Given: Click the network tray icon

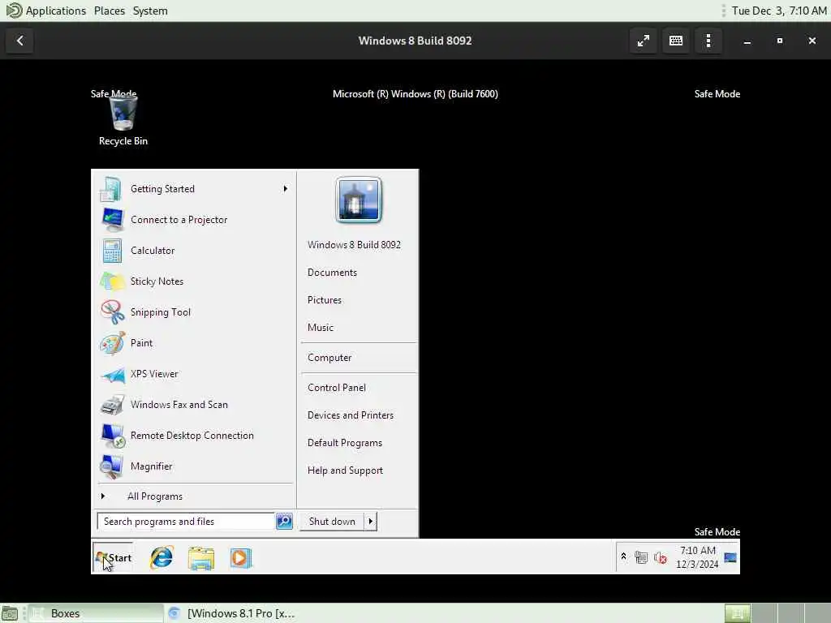Looking at the screenshot, I should [x=641, y=557].
